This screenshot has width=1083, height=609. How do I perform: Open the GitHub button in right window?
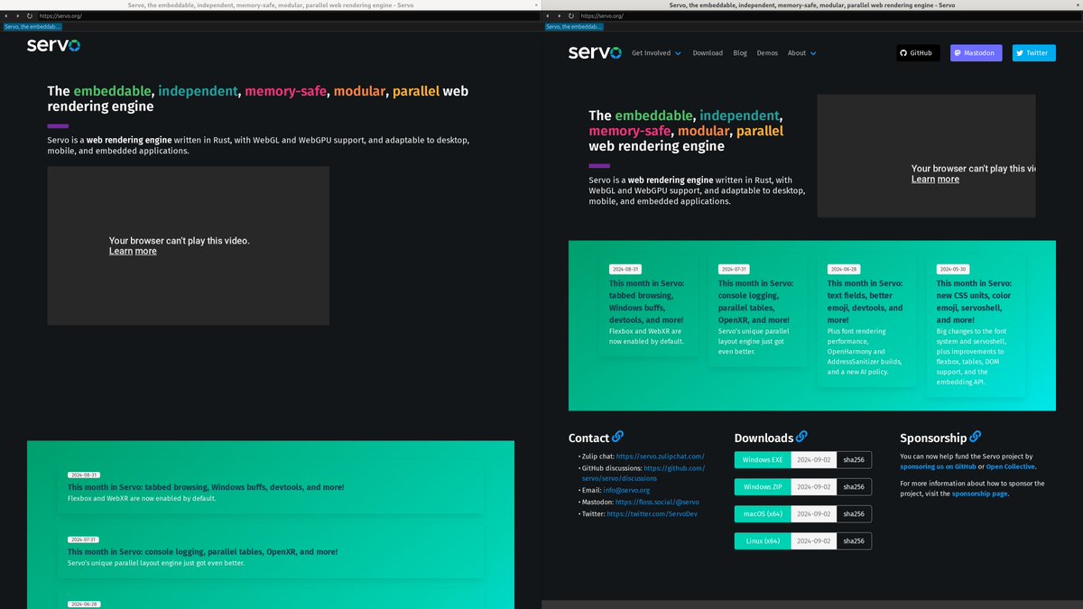point(918,53)
